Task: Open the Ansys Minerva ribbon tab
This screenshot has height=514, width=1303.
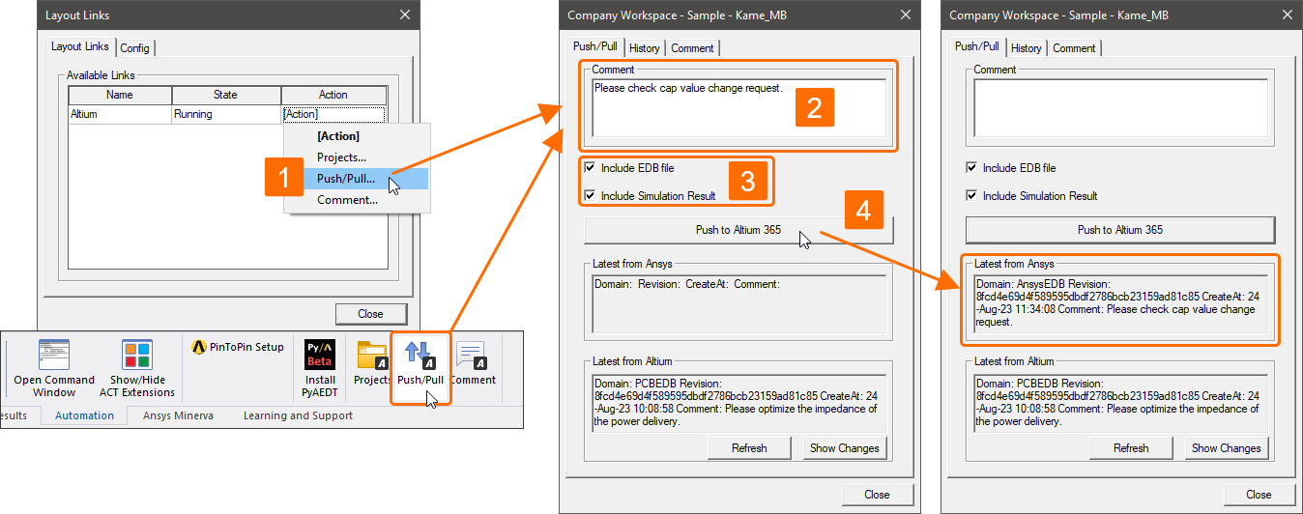Action: click(178, 415)
